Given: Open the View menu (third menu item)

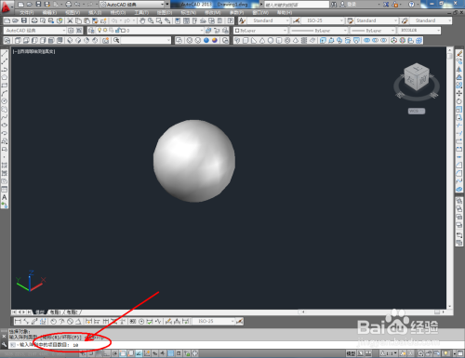Looking at the screenshot, I should coord(73,13).
